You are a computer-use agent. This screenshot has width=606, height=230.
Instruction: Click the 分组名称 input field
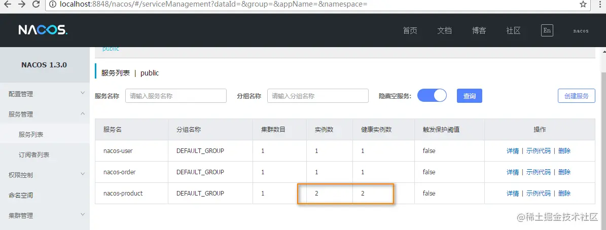317,96
